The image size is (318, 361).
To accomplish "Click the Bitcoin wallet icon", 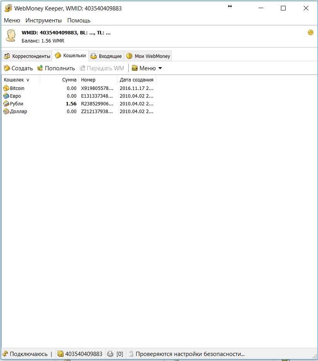I will coord(6,88).
